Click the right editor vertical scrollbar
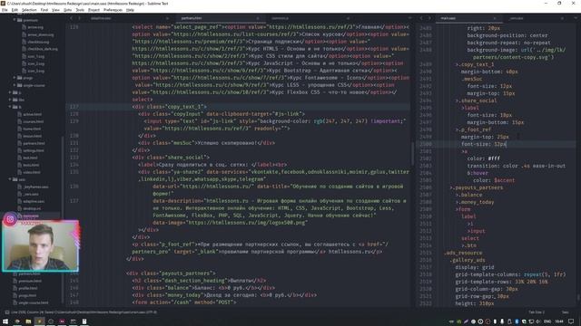 [578, 297]
